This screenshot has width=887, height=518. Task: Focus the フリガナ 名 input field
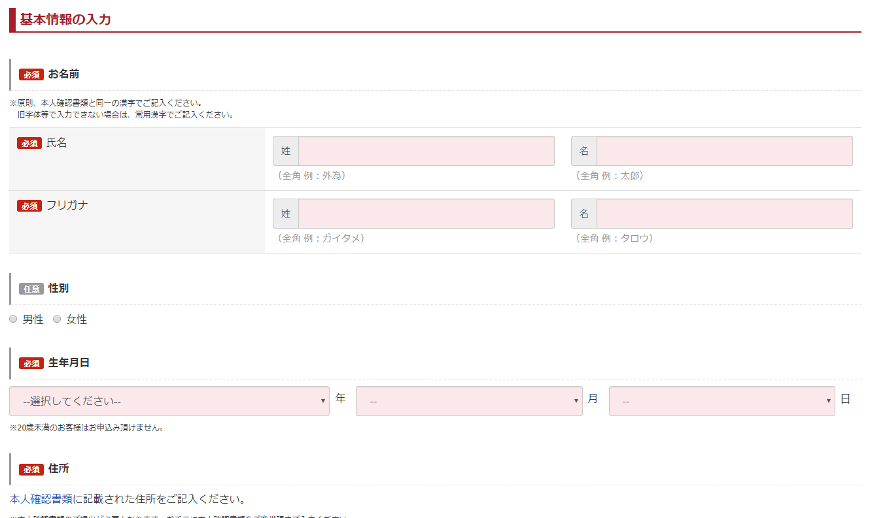(x=724, y=214)
